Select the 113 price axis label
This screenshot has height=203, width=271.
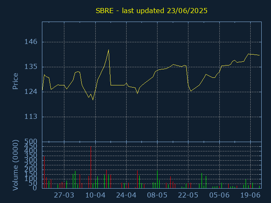(x=31, y=117)
